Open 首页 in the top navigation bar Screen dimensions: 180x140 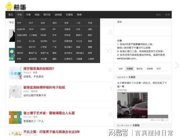pyautogui.click(x=11, y=15)
